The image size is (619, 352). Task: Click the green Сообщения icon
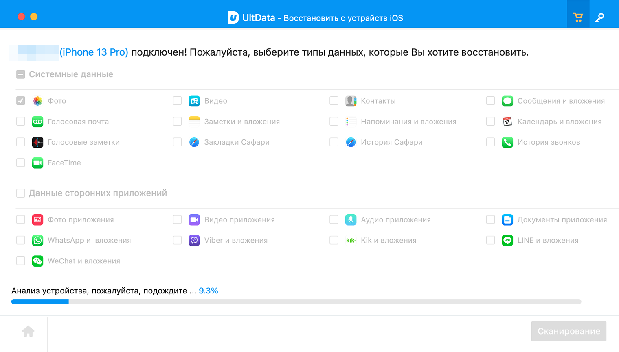pyautogui.click(x=507, y=101)
